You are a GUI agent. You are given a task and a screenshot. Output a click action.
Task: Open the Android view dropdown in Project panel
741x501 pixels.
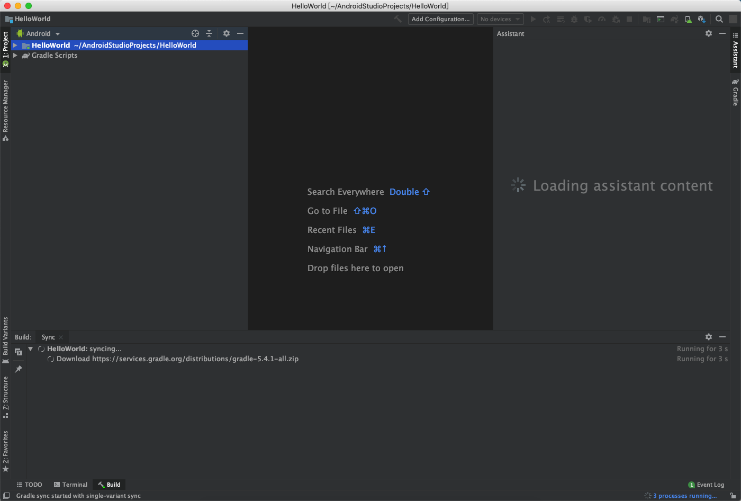(x=38, y=33)
